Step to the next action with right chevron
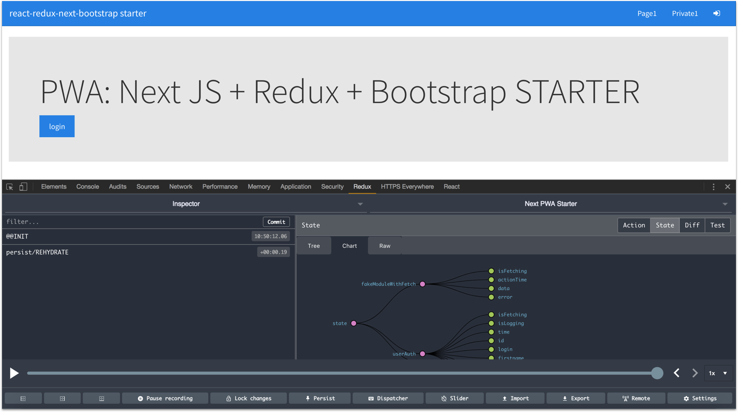Viewport: 738px width, 412px height. point(695,373)
